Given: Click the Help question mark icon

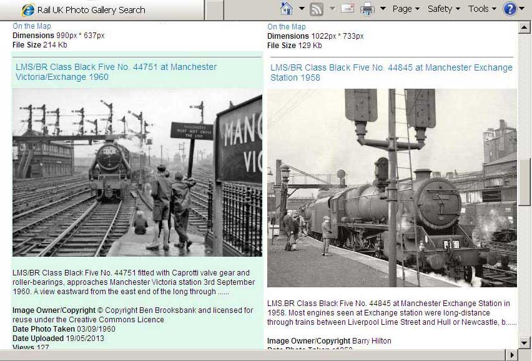Looking at the screenshot, I should click(x=510, y=9).
